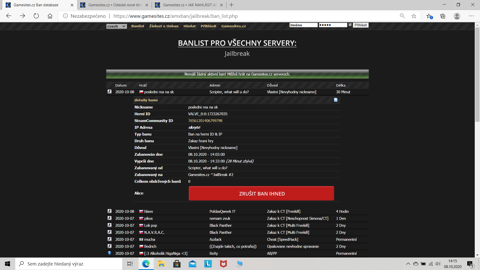This screenshot has width=480, height=270.
Task: Open McAfee icon in taskbar
Action: (x=223, y=264)
